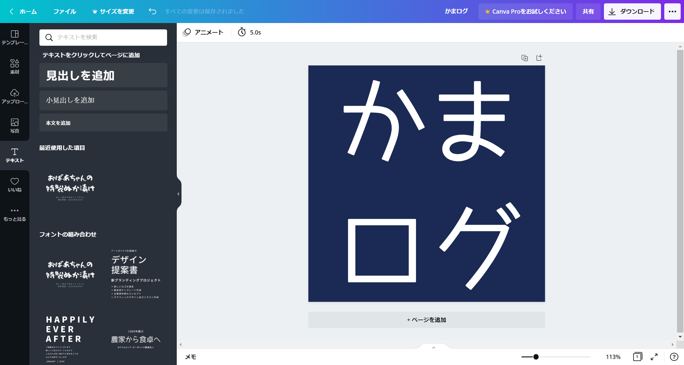Open the いいね likes panel
Viewport: 684px width, 365px height.
(15, 184)
